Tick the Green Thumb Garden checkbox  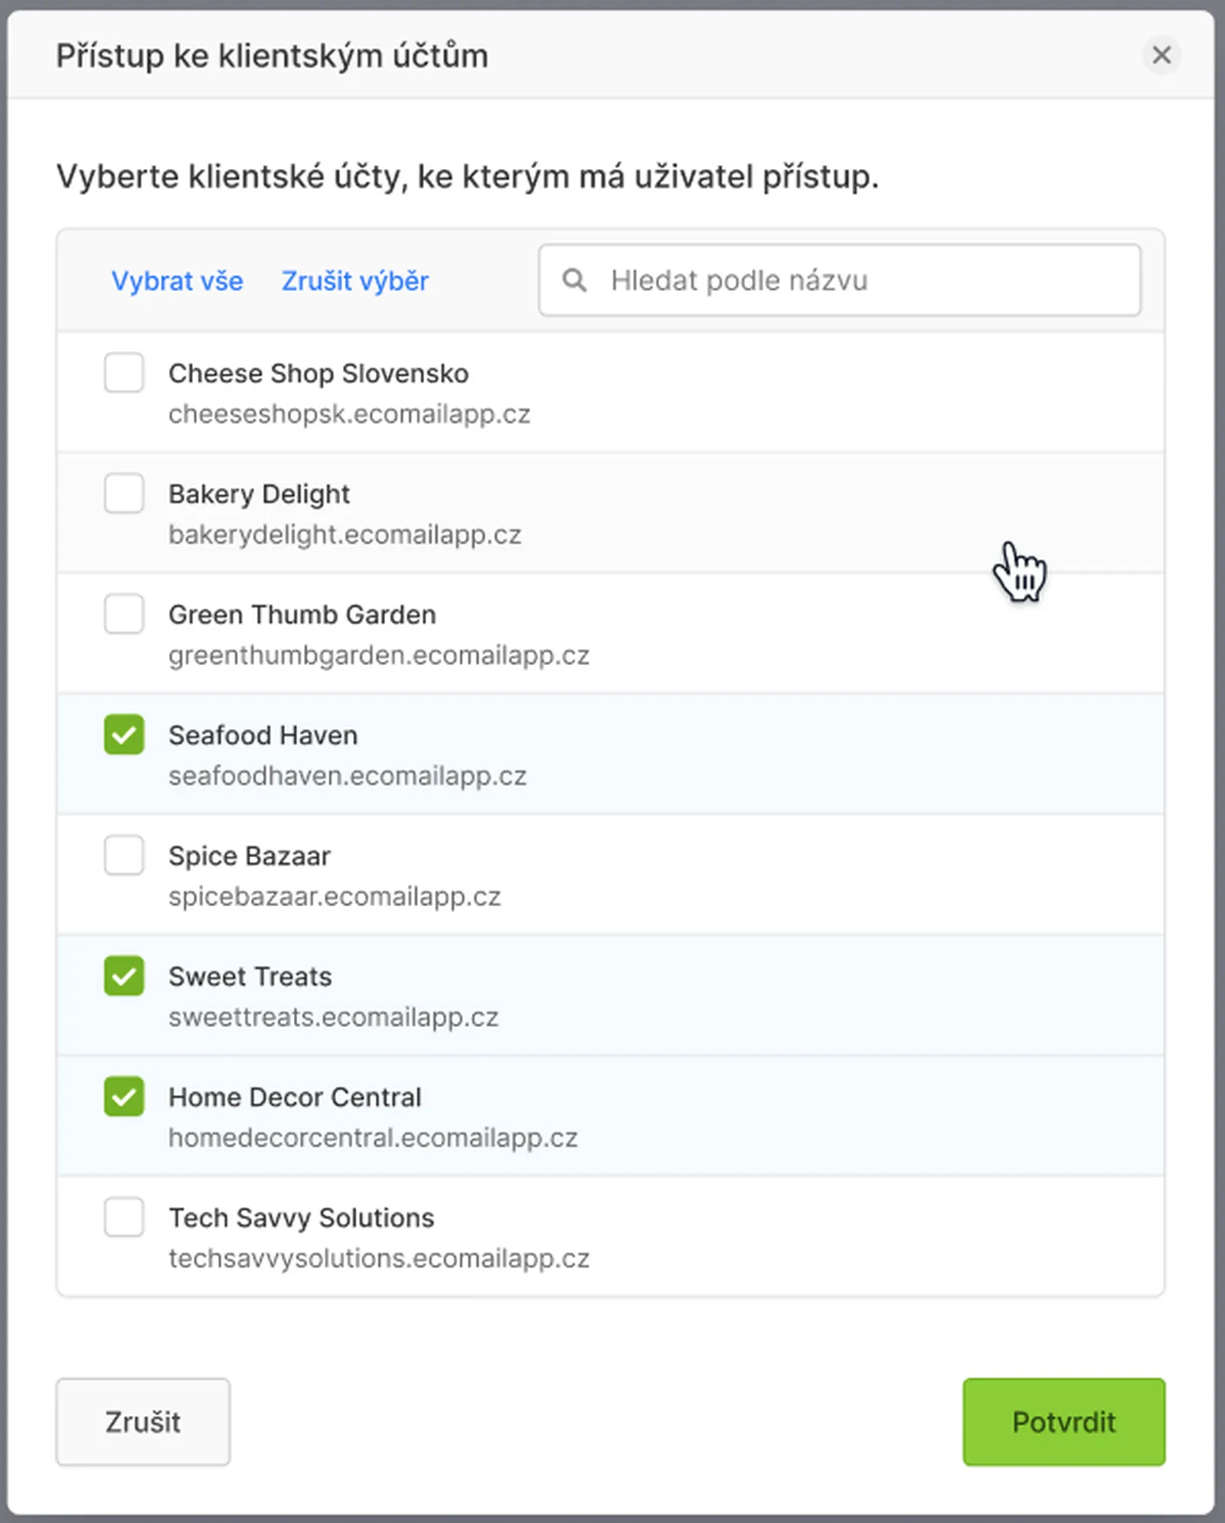pos(124,614)
